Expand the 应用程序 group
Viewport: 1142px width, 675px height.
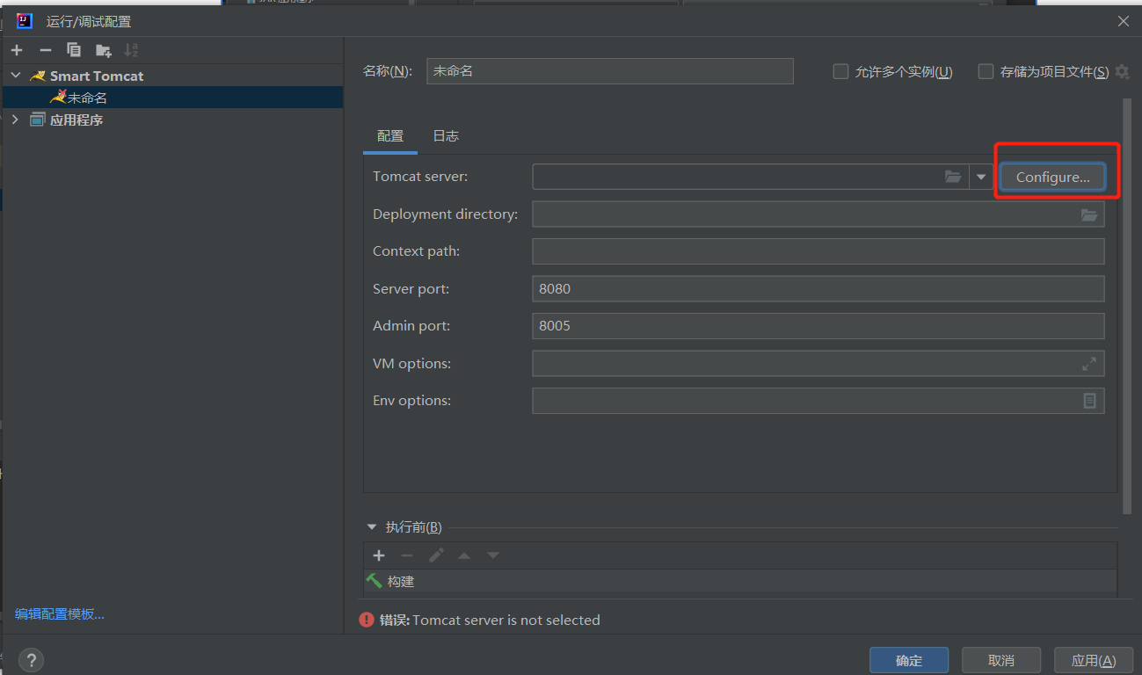[x=15, y=120]
